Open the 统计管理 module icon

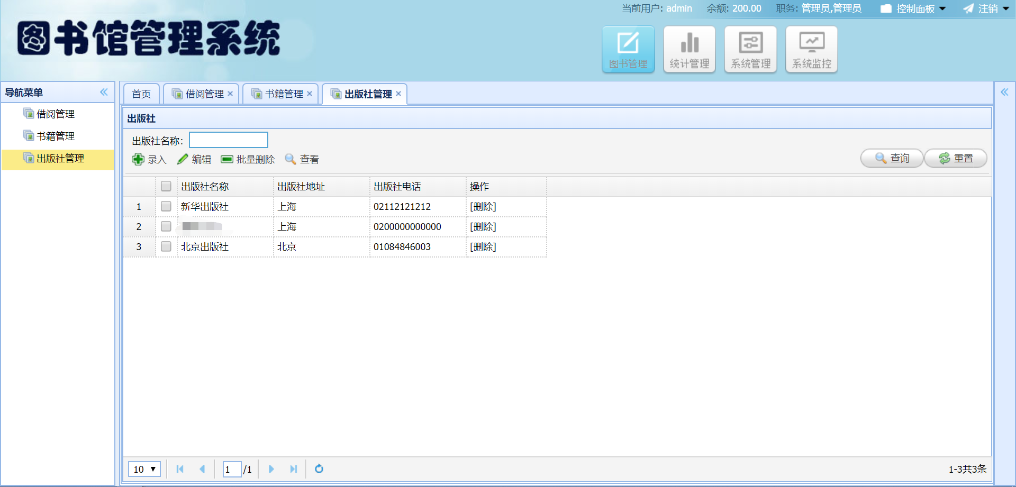pyautogui.click(x=690, y=49)
